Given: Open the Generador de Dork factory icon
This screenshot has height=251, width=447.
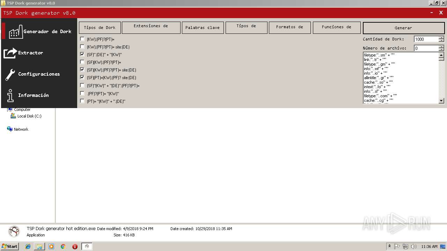Looking at the screenshot, I should pyautogui.click(x=16, y=31).
